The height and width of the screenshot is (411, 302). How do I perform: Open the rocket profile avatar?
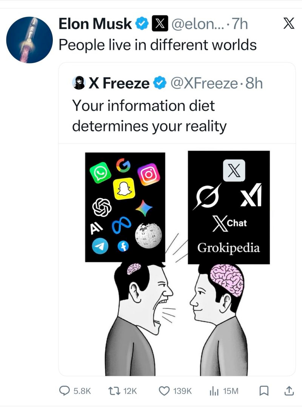(30, 40)
